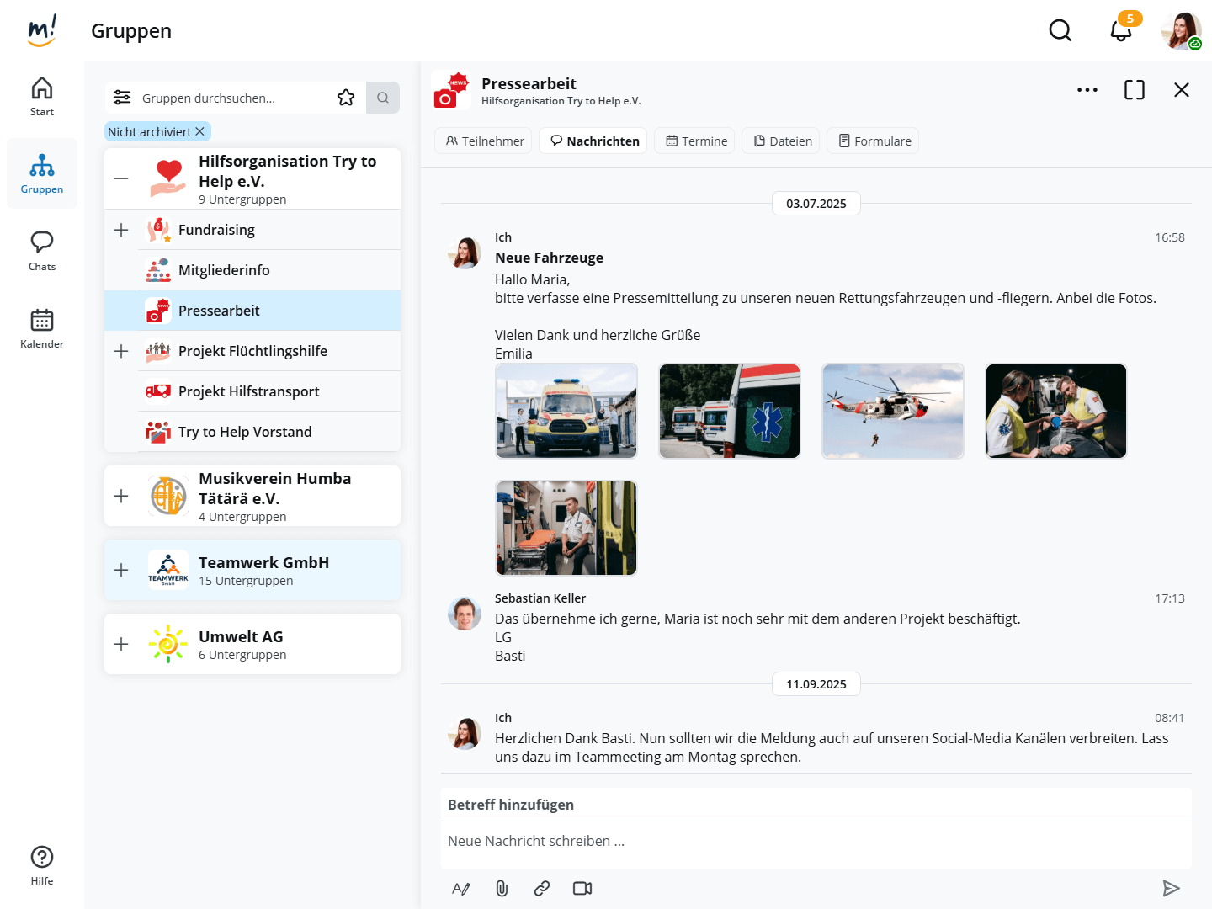The image size is (1212, 909).
Task: Select the Projekt Hilfstransport group
Action: 249,391
